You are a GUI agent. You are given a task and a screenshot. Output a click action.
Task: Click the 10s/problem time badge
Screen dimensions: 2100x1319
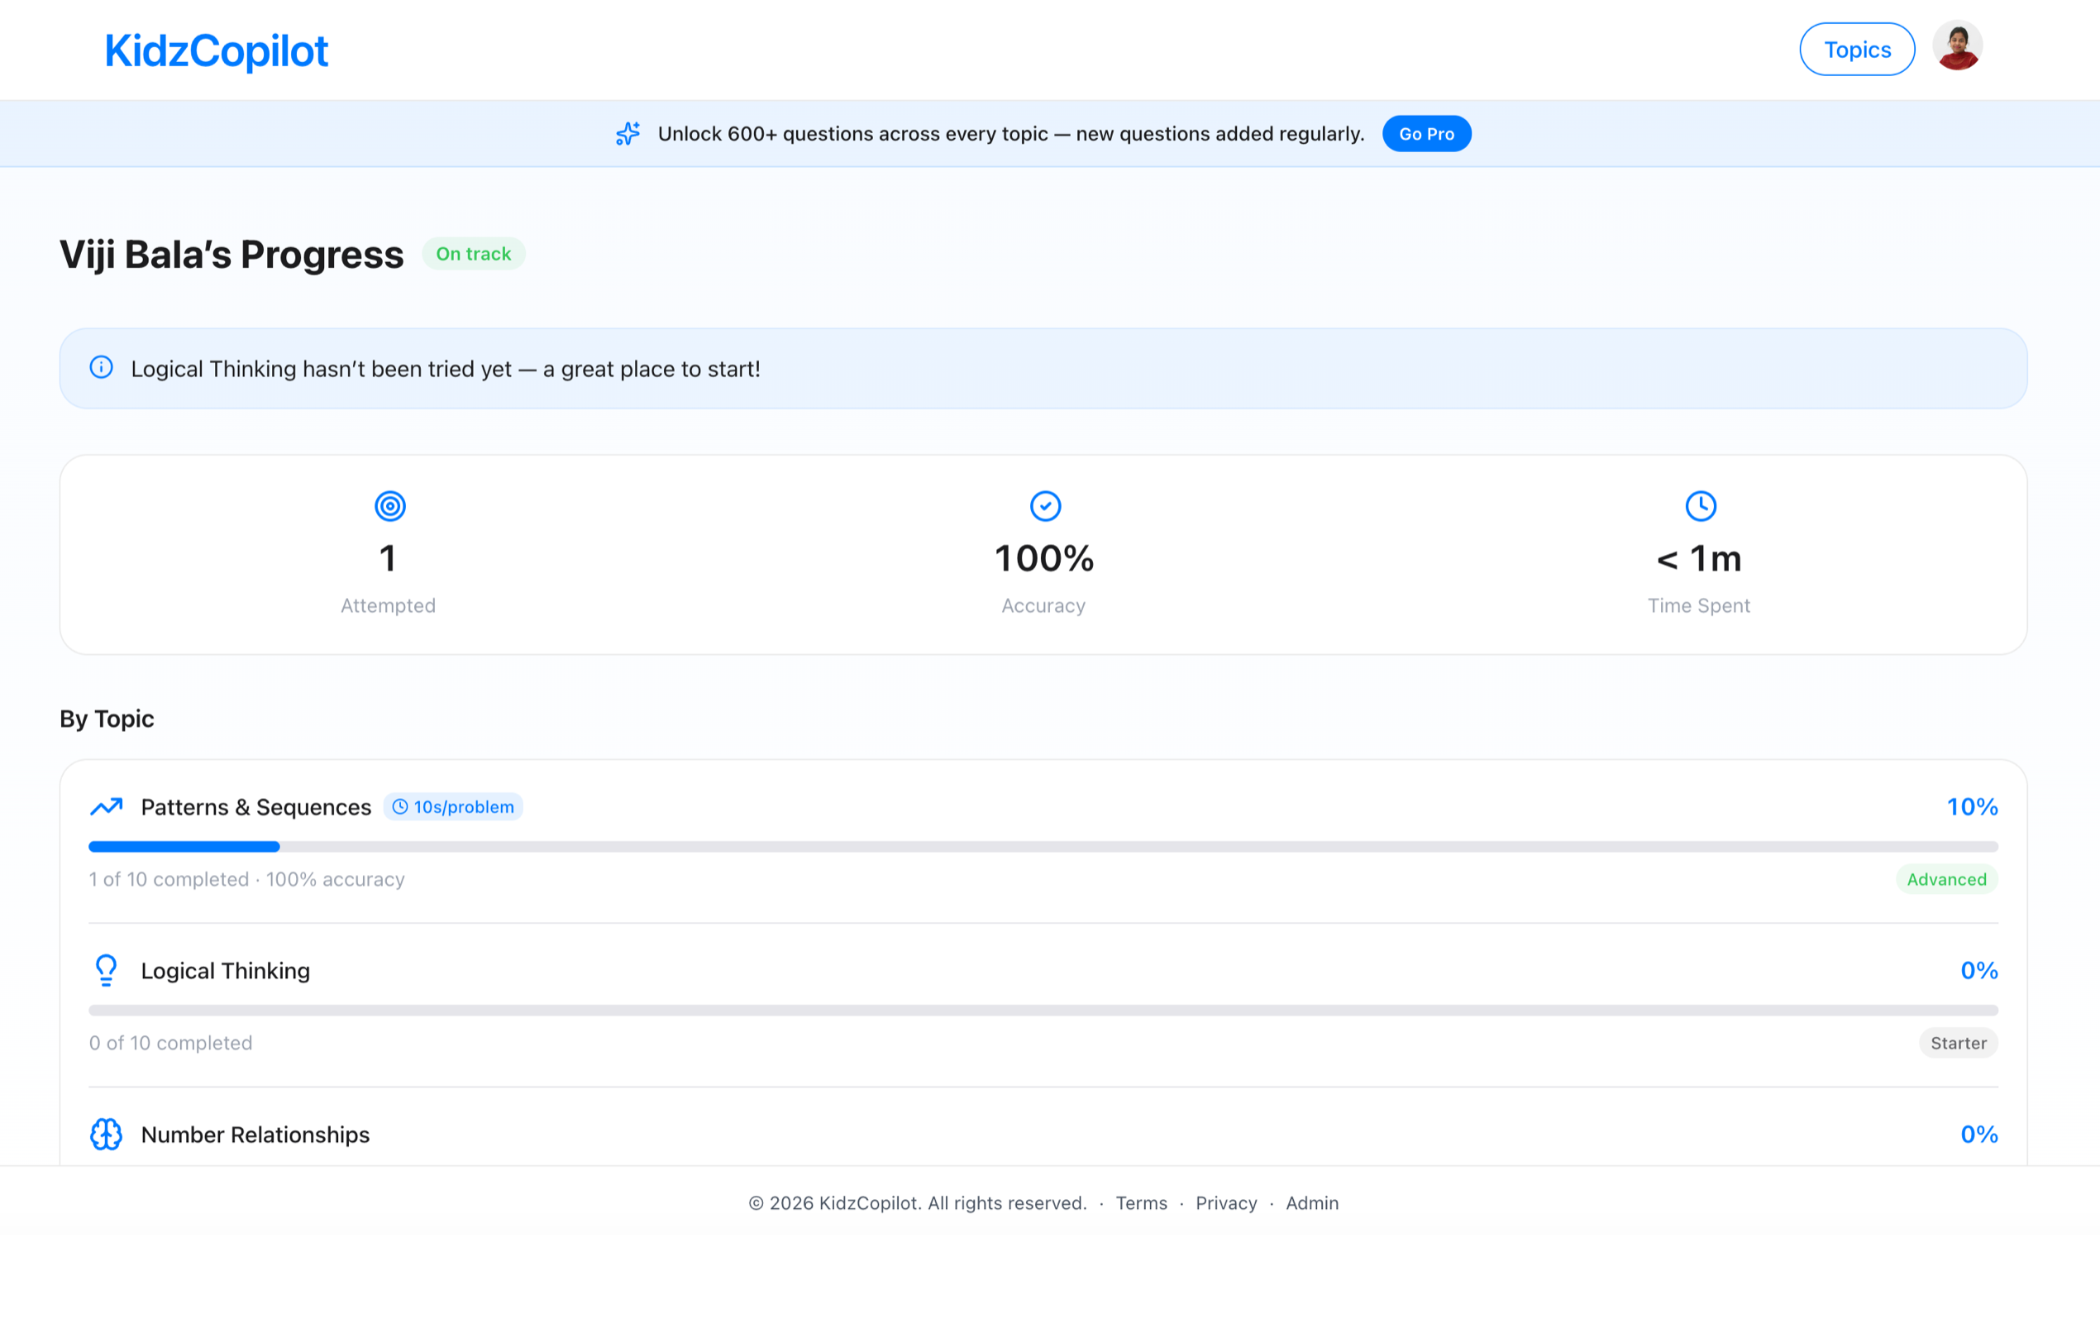pyautogui.click(x=454, y=807)
